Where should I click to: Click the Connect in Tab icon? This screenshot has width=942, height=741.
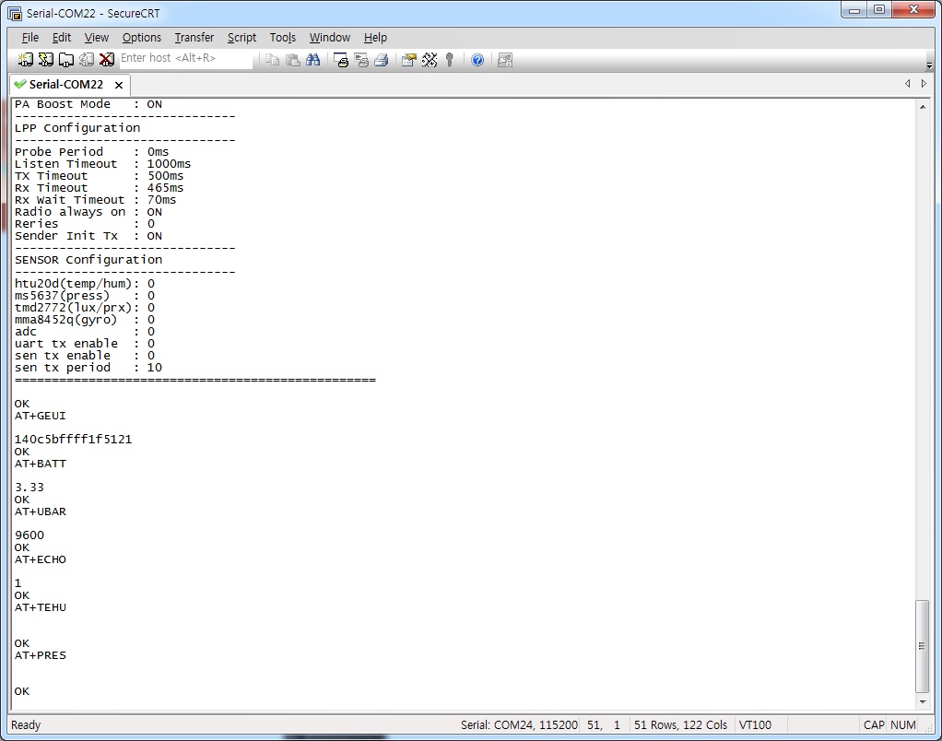tap(66, 60)
